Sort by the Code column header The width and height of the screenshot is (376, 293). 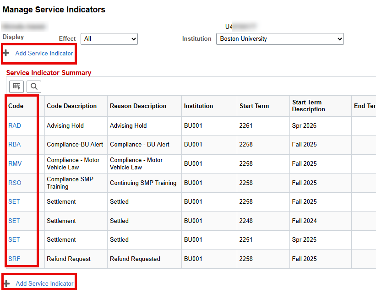pos(16,106)
